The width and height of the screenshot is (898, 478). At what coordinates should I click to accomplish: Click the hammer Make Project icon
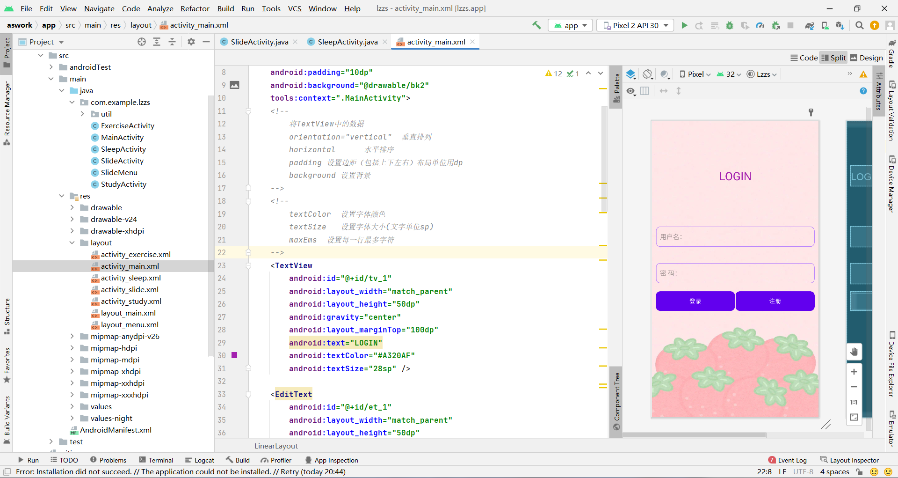tap(536, 25)
